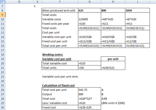Select the 'Output' label cell
156x110 pixels.
60,94
